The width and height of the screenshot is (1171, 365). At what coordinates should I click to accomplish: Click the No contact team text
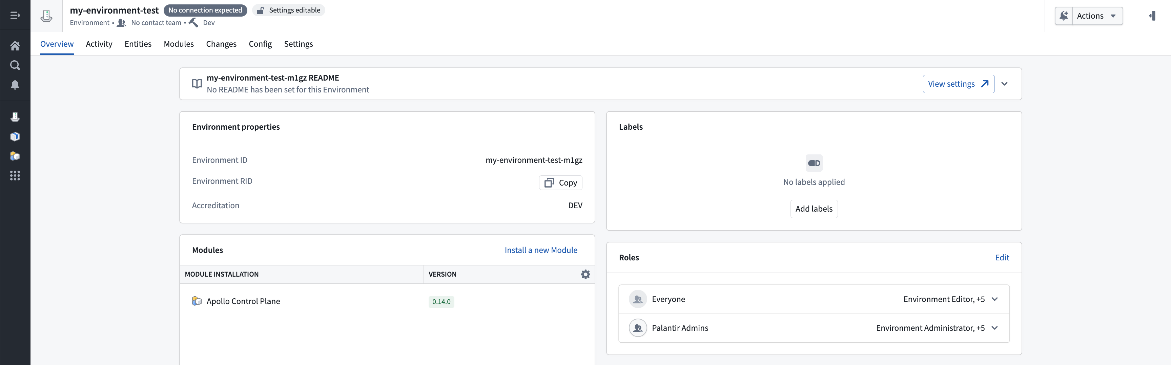coord(156,23)
